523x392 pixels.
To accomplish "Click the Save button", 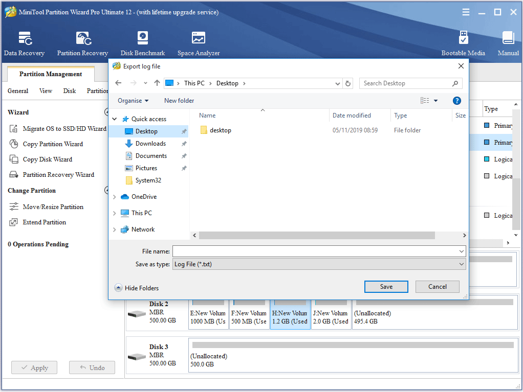I will tap(386, 287).
